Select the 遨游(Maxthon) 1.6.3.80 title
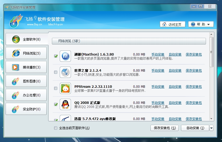 [x=94, y=54]
